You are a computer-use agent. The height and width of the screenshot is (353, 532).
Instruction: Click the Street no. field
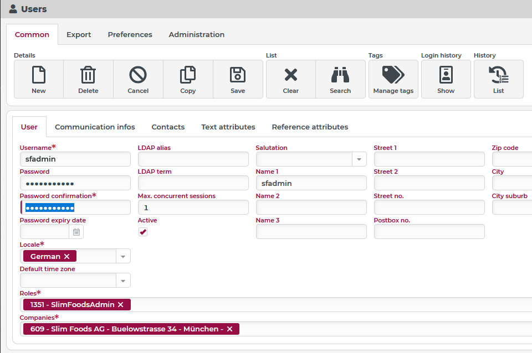[x=429, y=207]
